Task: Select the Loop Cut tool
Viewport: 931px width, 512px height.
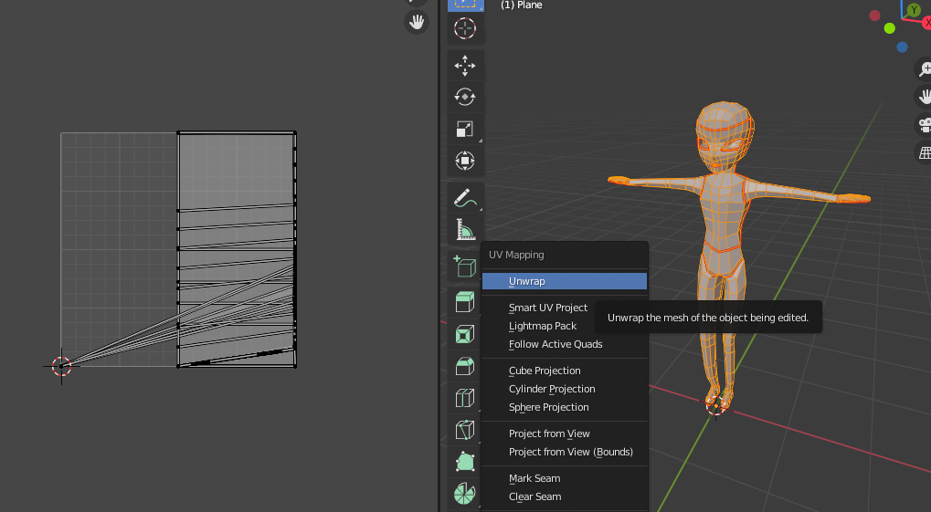Action: 465,398
